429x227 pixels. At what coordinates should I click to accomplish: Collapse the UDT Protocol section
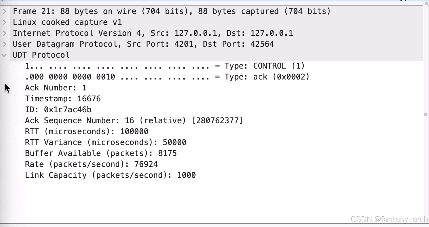4,55
